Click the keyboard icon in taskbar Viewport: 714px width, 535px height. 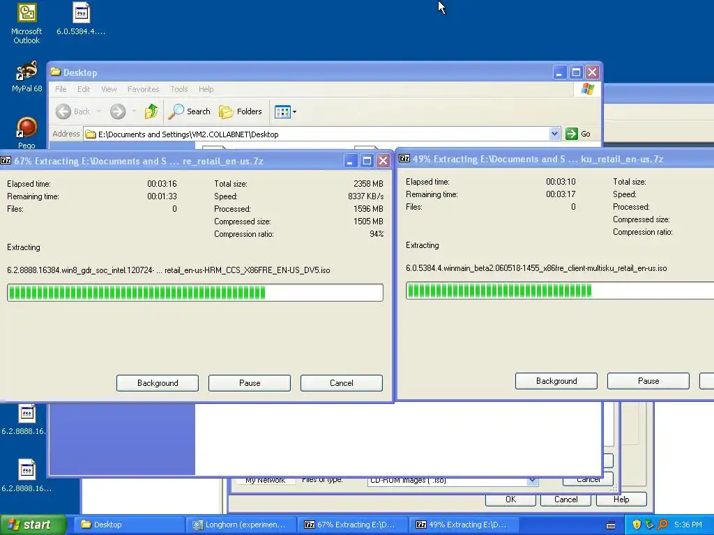(611, 525)
